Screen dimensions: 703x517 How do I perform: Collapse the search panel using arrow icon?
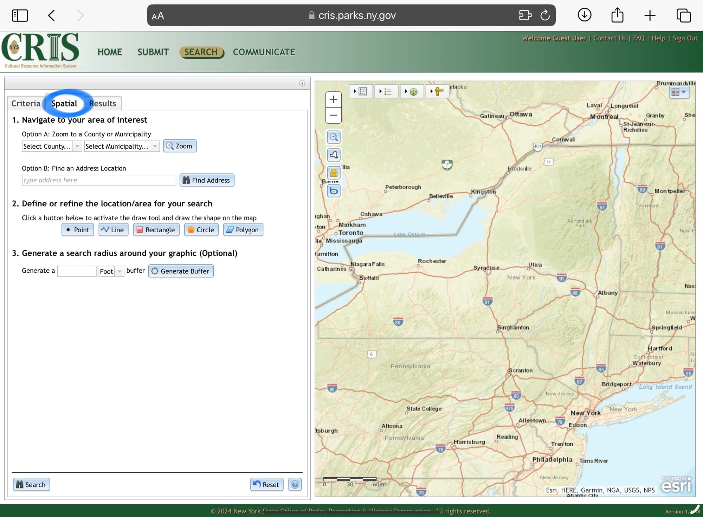coord(302,83)
